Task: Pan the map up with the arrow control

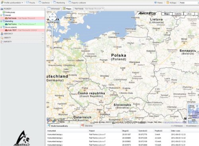Action: pos(53,14)
